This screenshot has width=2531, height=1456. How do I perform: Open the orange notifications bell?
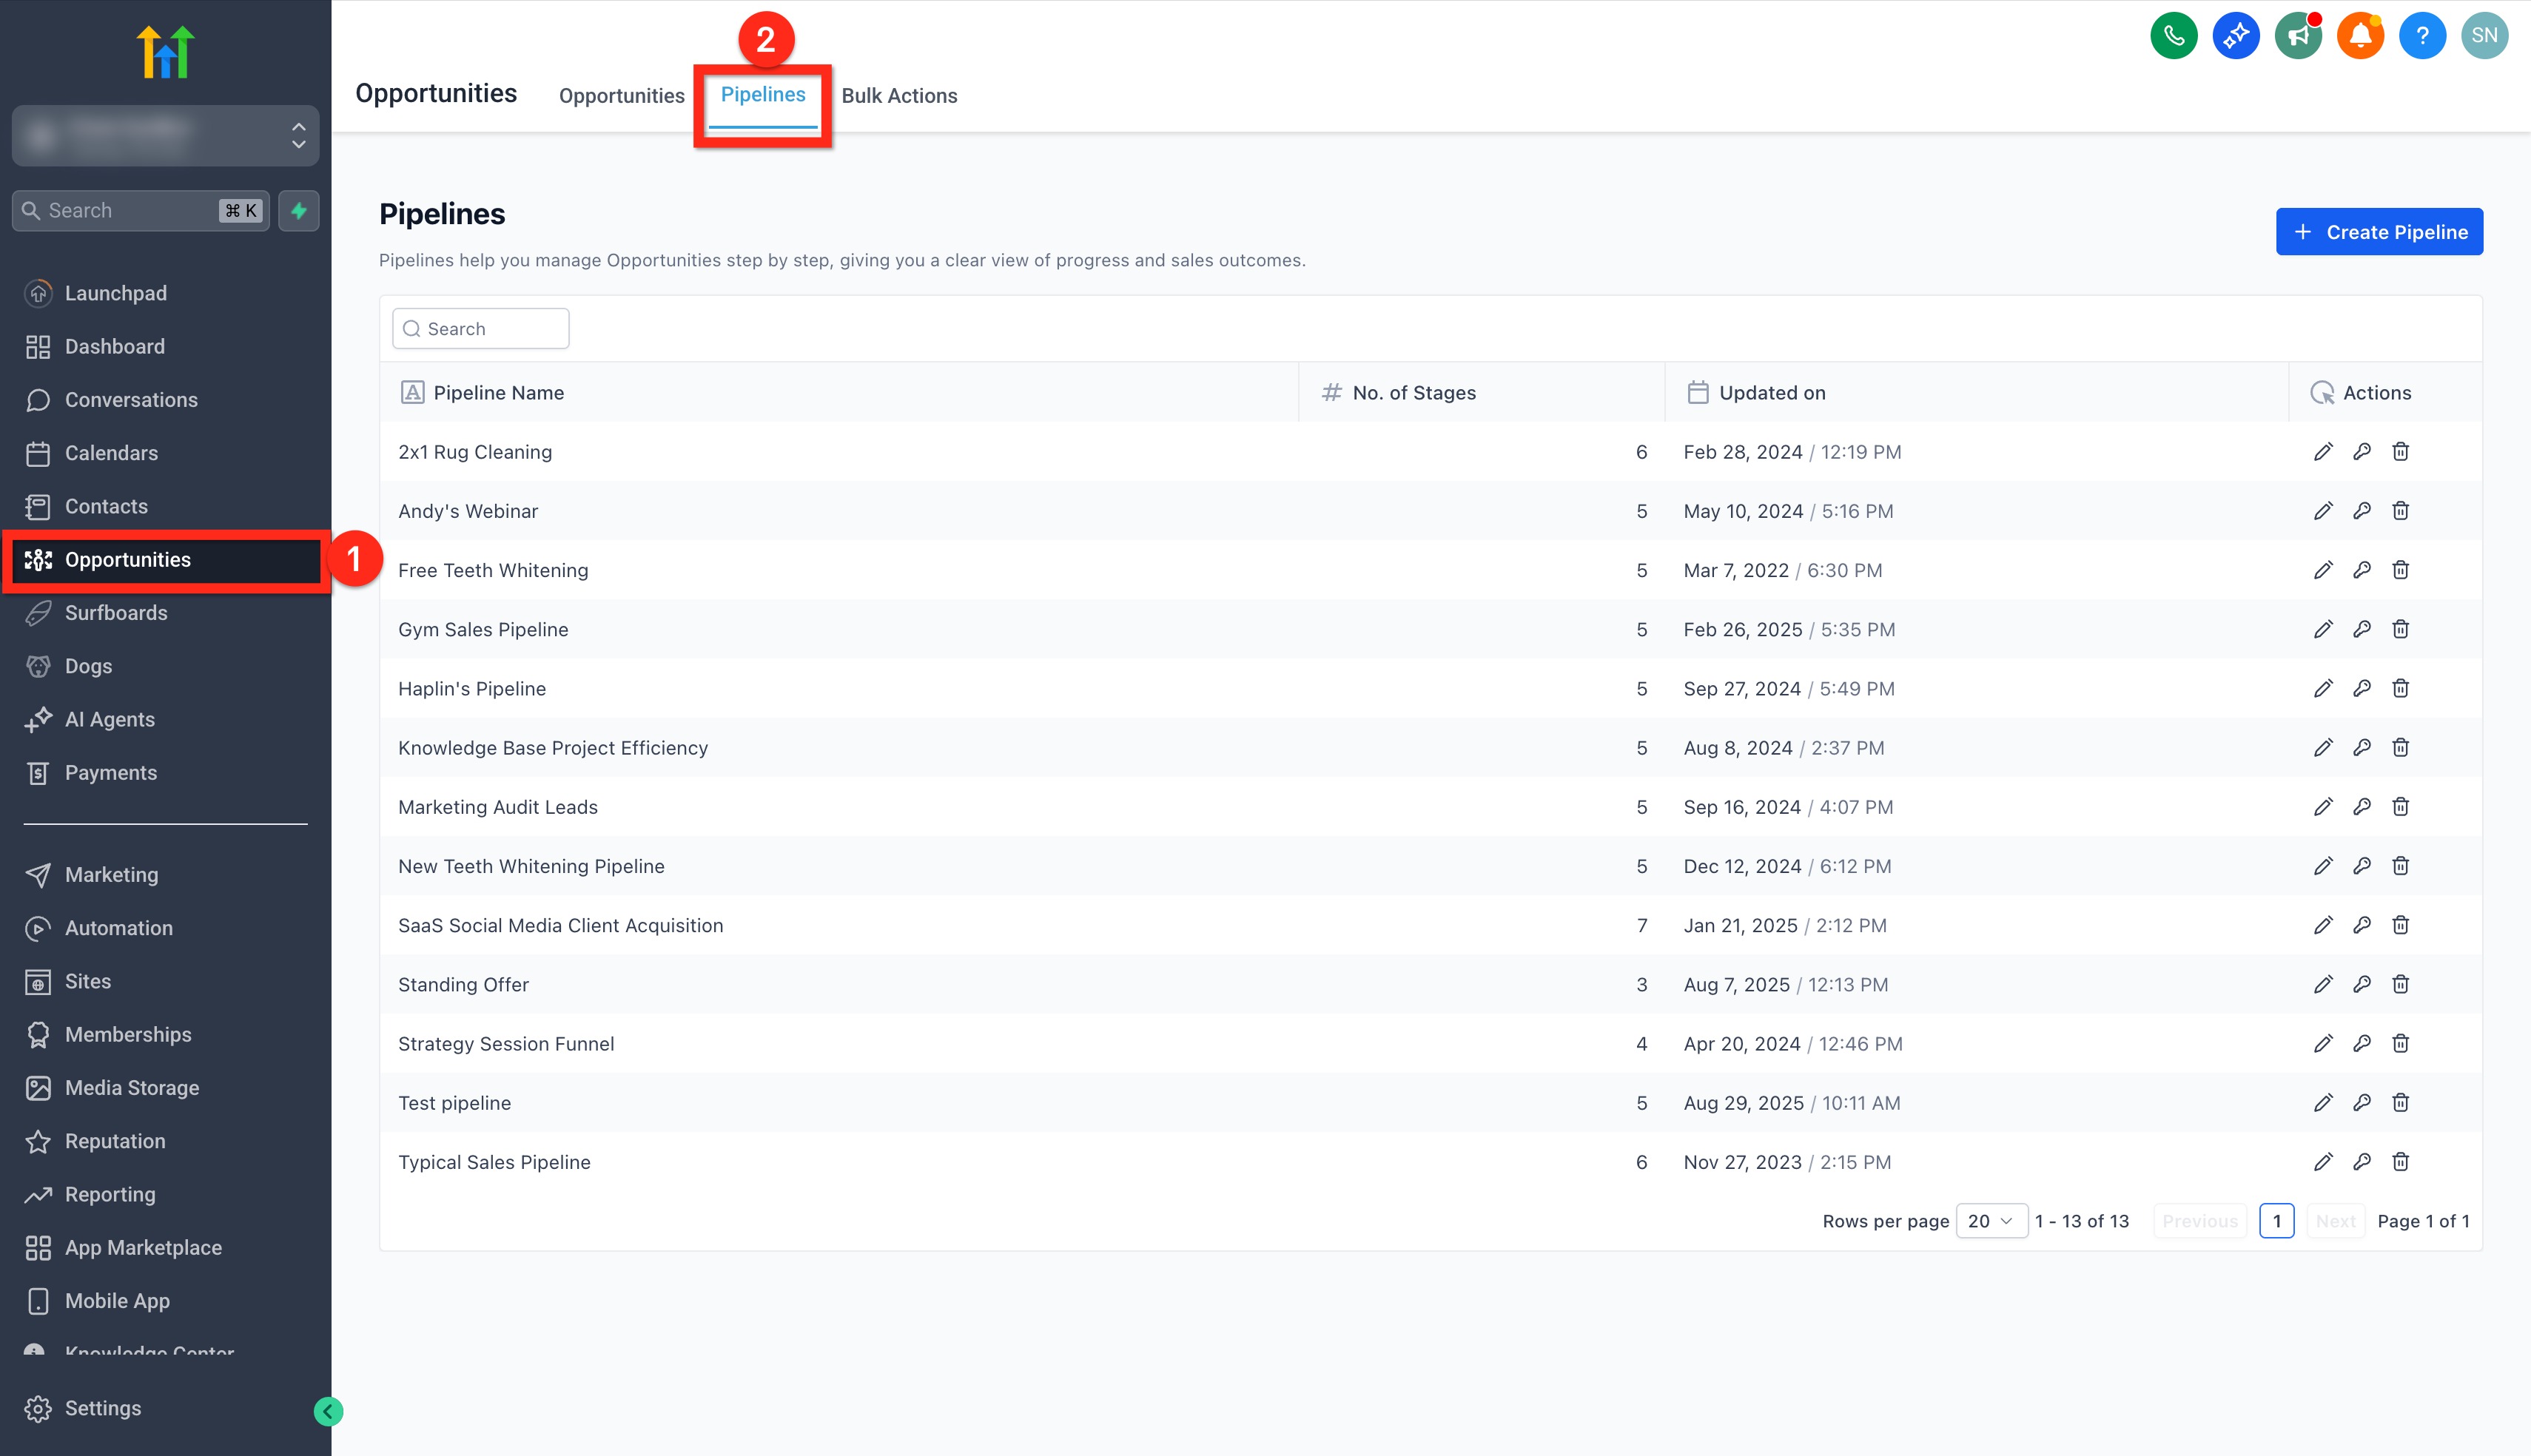coord(2359,36)
